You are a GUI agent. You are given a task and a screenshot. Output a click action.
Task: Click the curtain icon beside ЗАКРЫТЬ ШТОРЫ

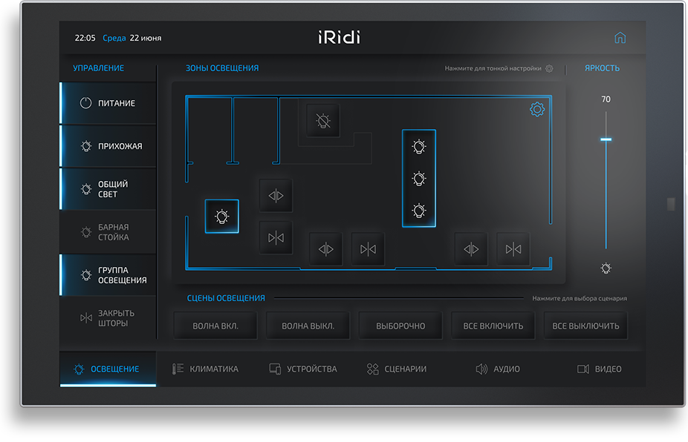pyautogui.click(x=86, y=317)
